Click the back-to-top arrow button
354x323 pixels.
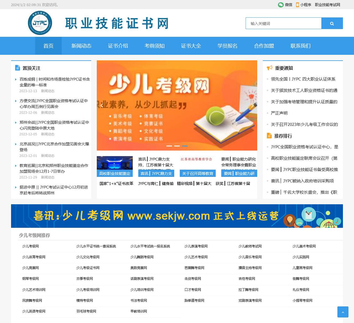click(x=343, y=312)
